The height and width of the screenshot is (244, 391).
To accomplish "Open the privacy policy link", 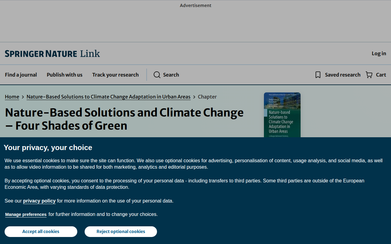I will [39, 201].
